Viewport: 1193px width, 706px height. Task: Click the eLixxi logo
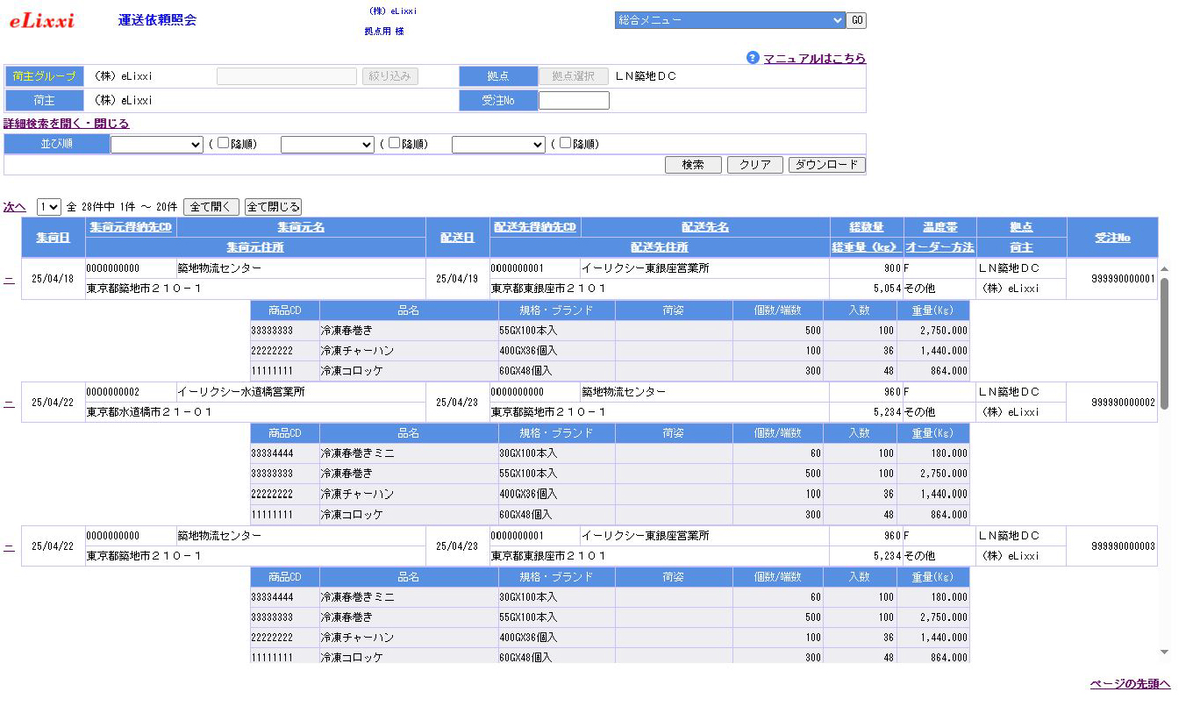click(42, 21)
